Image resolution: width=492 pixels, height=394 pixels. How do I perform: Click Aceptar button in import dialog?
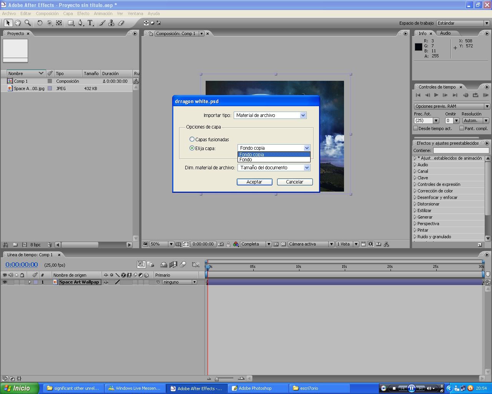pyautogui.click(x=254, y=182)
